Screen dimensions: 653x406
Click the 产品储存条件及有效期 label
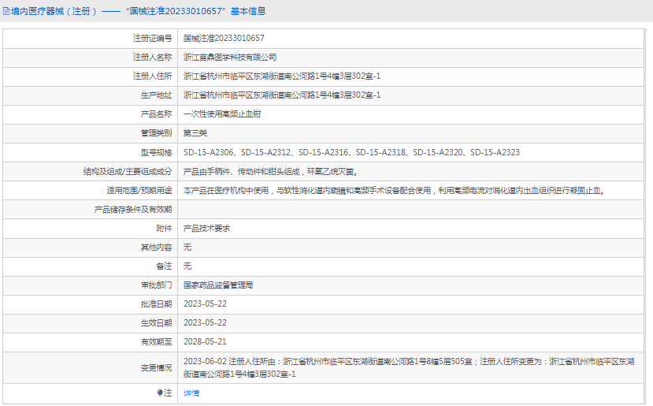click(133, 210)
